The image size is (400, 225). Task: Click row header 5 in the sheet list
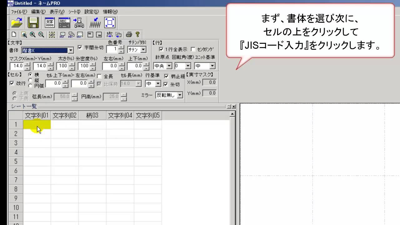click(x=16, y=161)
